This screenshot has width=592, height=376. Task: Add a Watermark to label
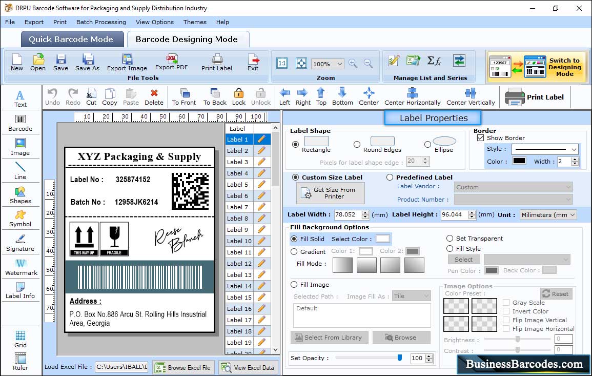(21, 267)
